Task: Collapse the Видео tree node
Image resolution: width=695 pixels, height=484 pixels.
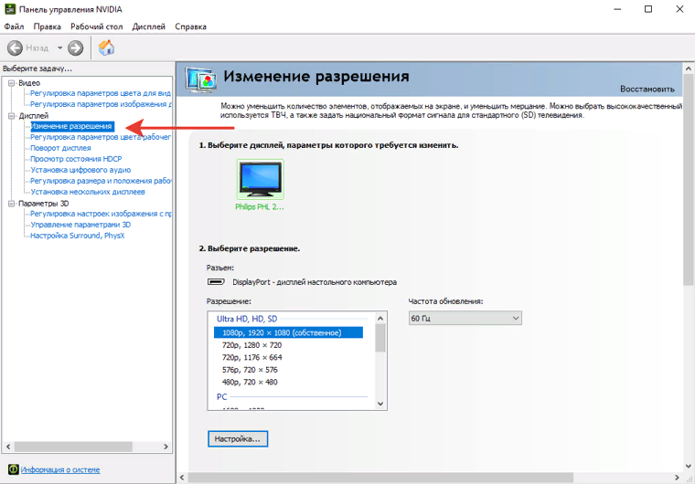Action: [x=12, y=83]
